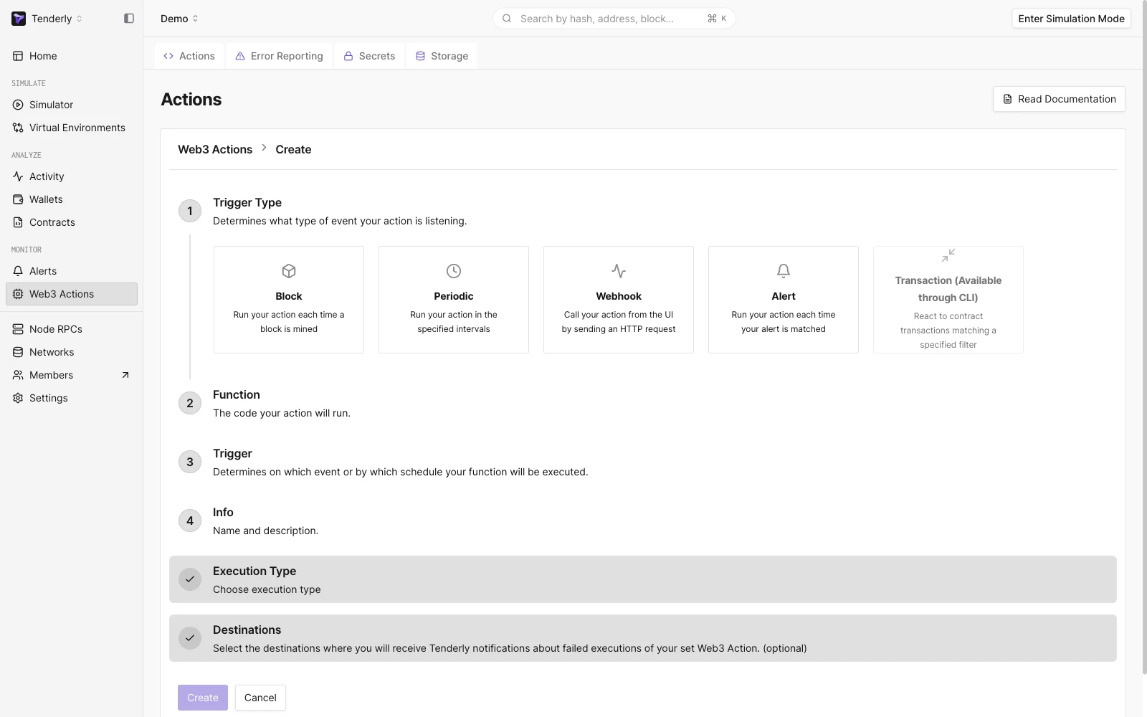Click the Cancel button
The width and height of the screenshot is (1147, 717).
[x=260, y=698]
